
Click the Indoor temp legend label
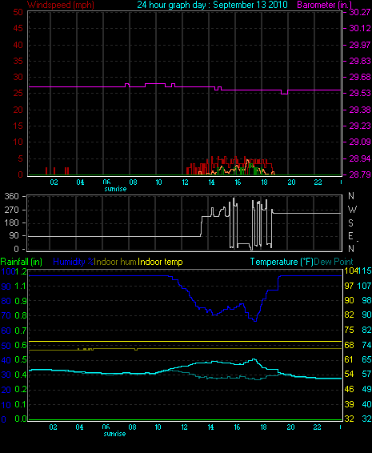click(160, 262)
